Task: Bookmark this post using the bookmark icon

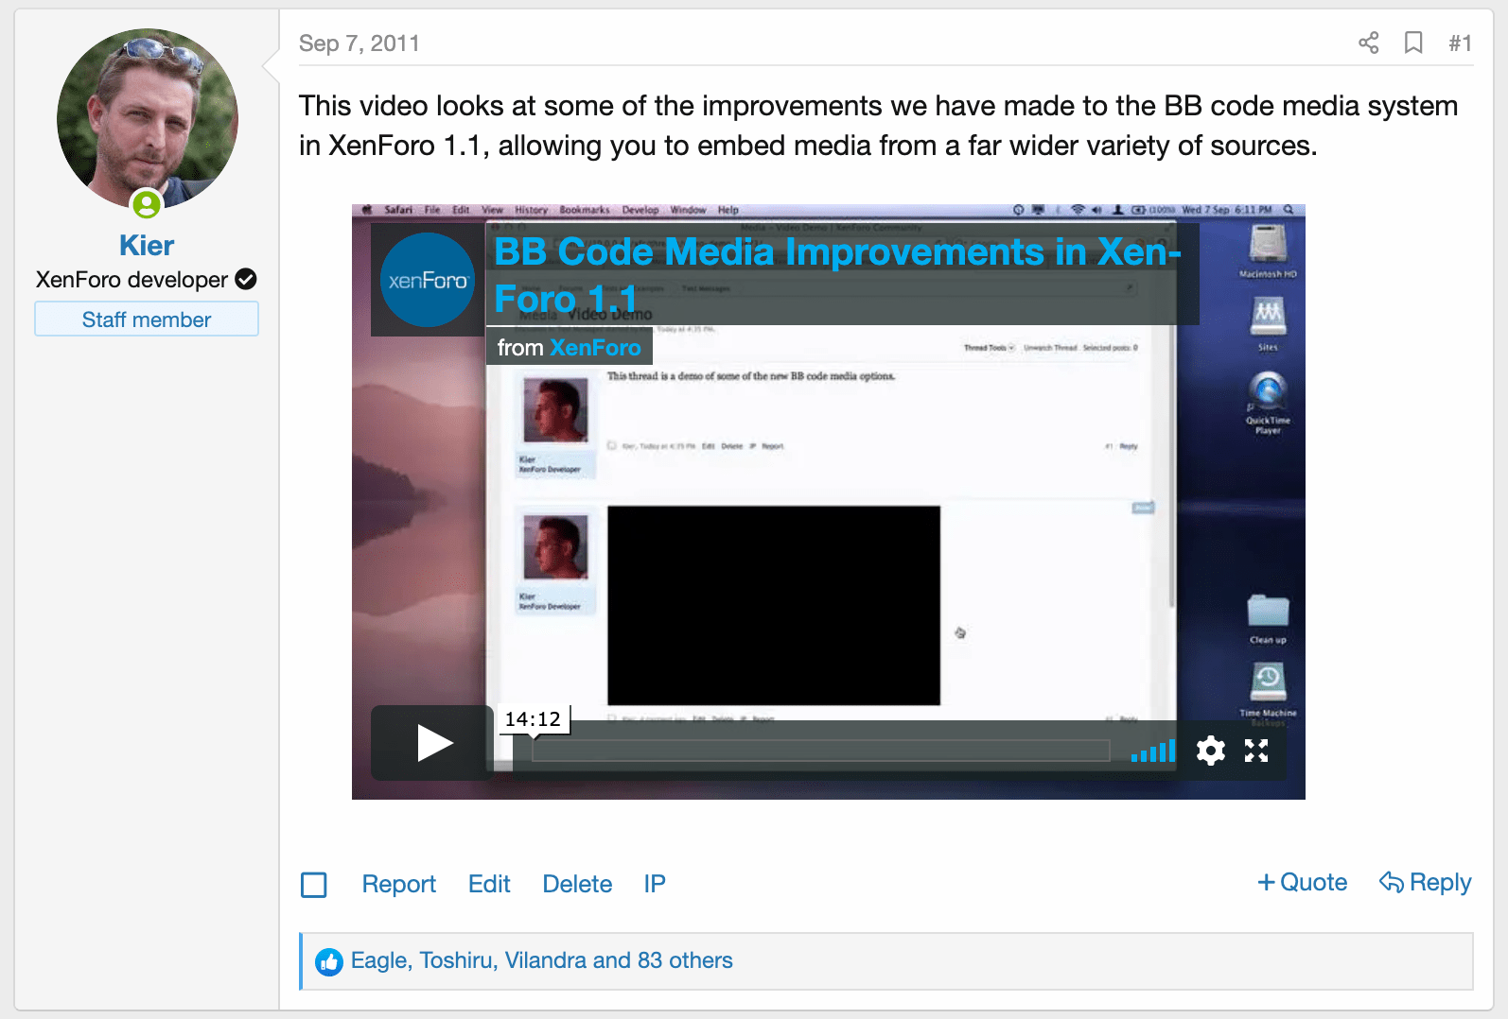Action: [1413, 43]
